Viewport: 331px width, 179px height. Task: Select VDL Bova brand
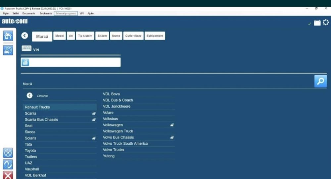(x=138, y=94)
